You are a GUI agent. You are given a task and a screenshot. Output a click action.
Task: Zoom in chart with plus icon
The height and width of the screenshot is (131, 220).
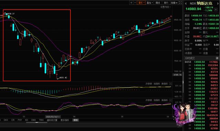click(x=131, y=3)
